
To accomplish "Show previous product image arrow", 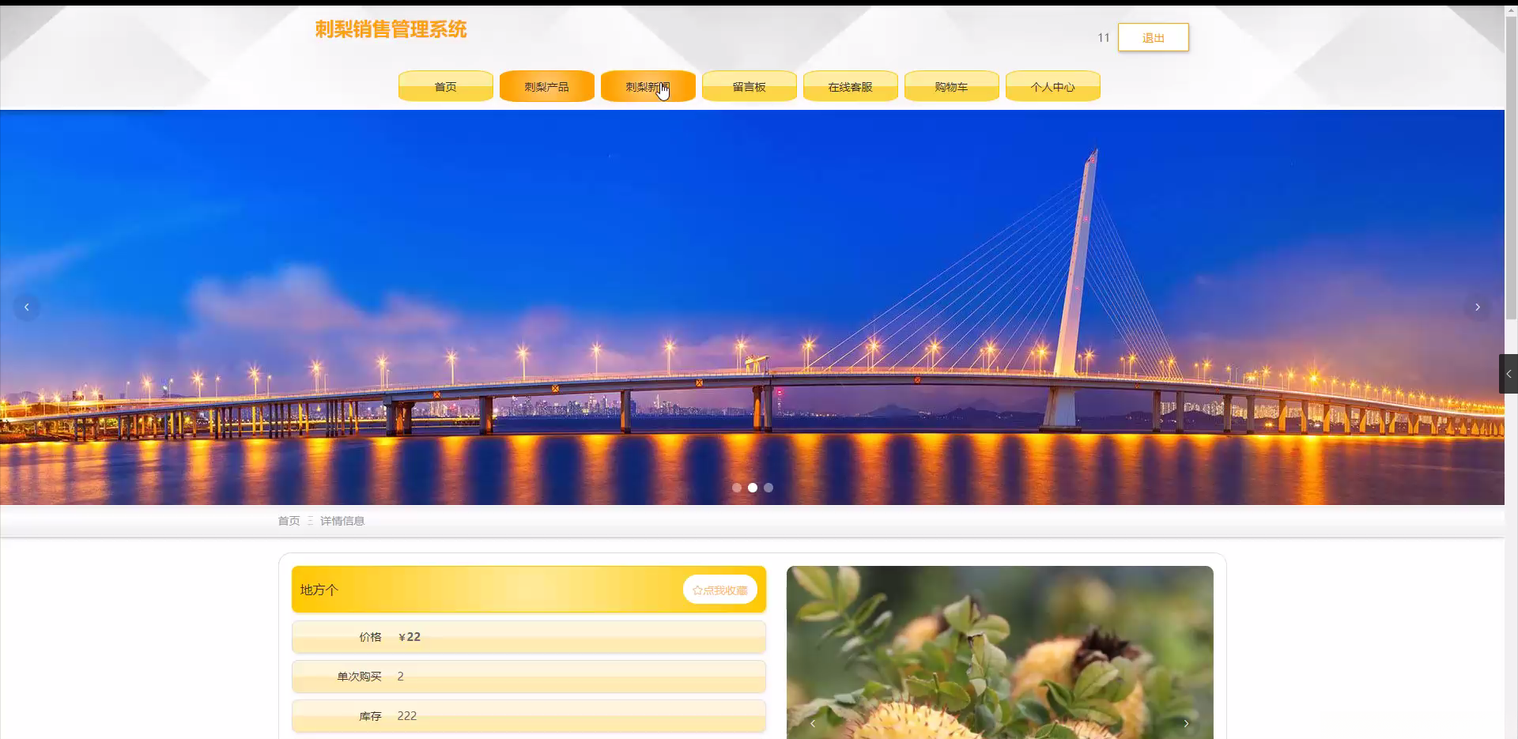I will (812, 723).
